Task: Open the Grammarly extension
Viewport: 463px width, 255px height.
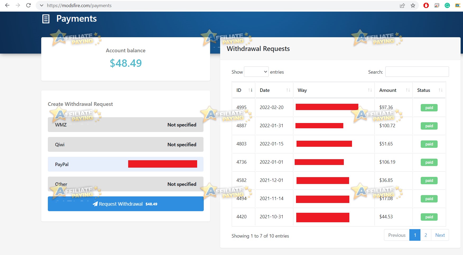Action: click(447, 5)
